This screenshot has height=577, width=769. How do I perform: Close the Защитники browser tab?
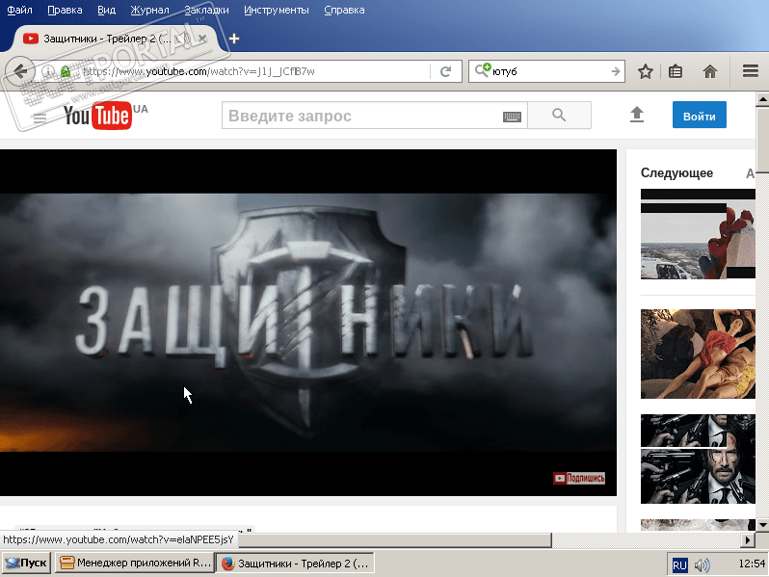[x=202, y=39]
